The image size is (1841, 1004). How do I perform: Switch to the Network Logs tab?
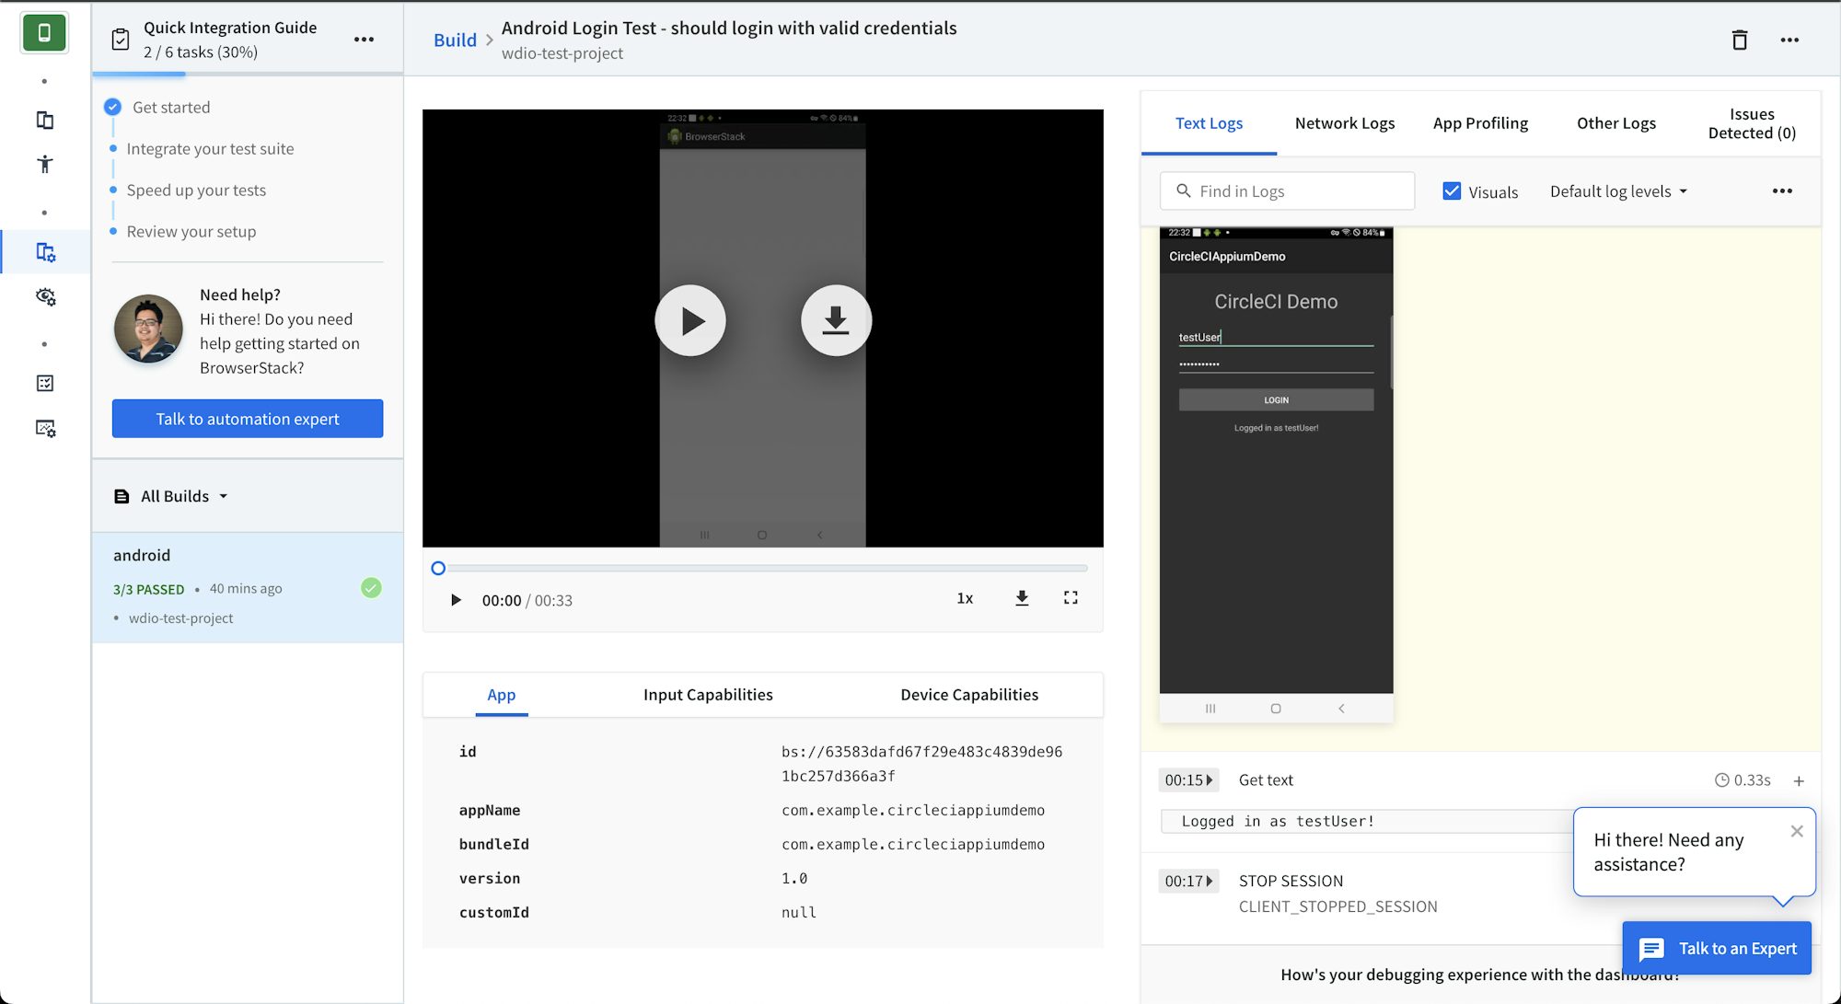[1344, 122]
